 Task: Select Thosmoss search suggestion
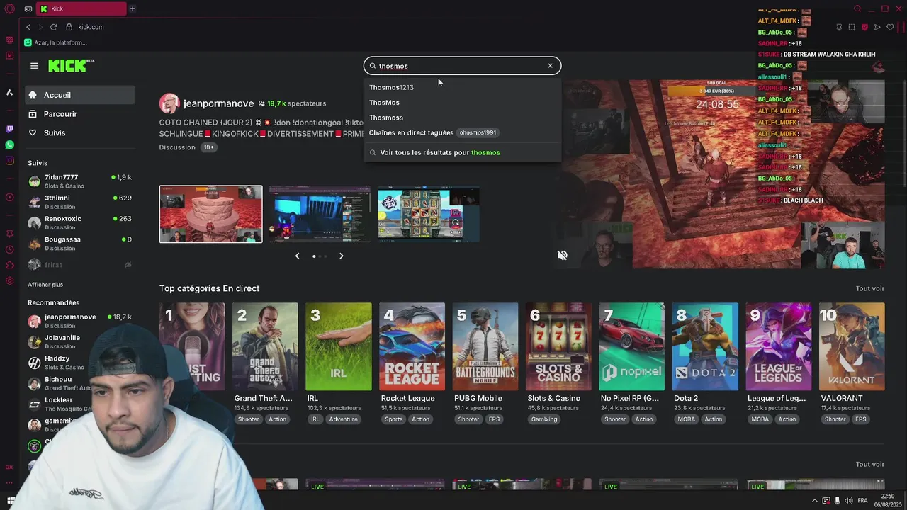386,118
